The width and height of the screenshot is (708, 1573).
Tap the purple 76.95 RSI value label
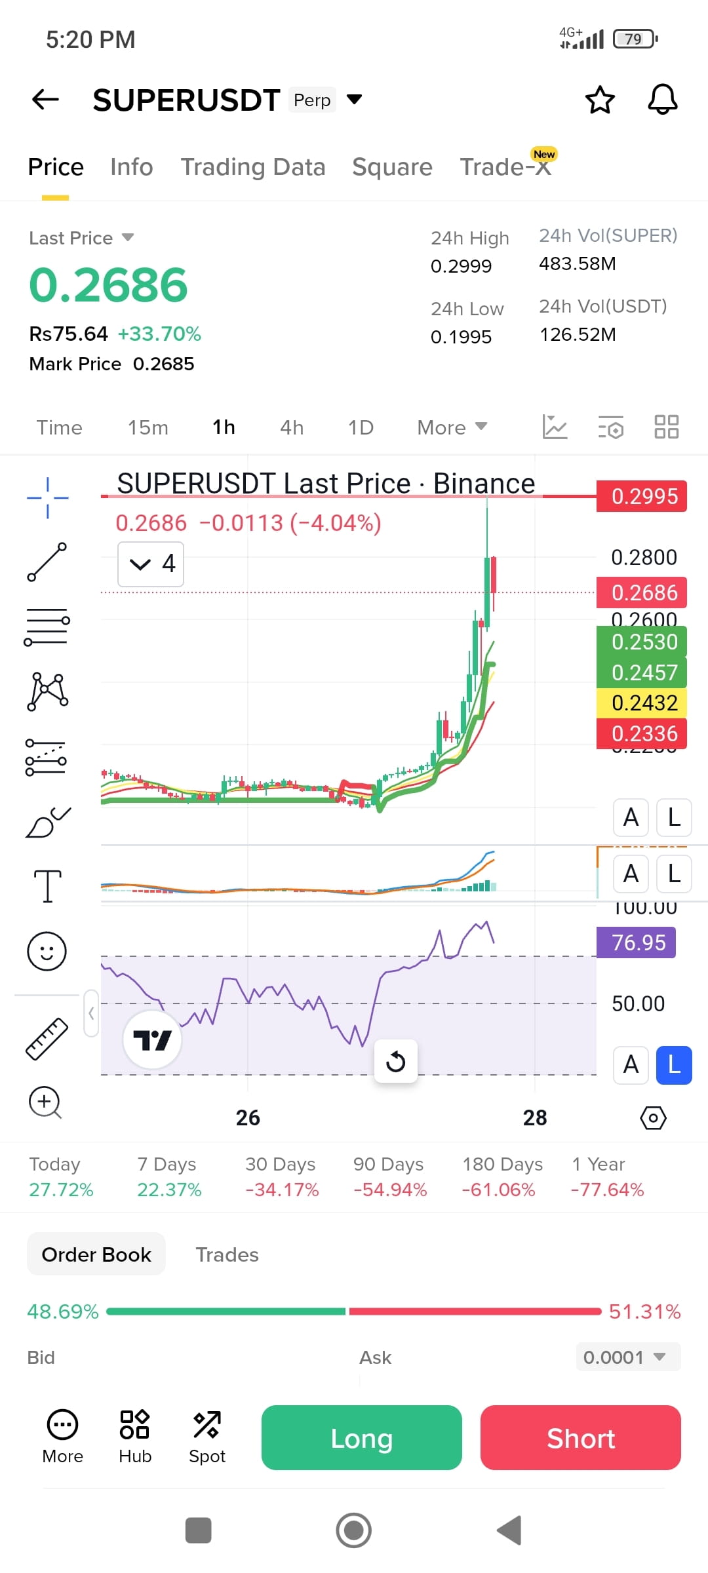(x=637, y=942)
